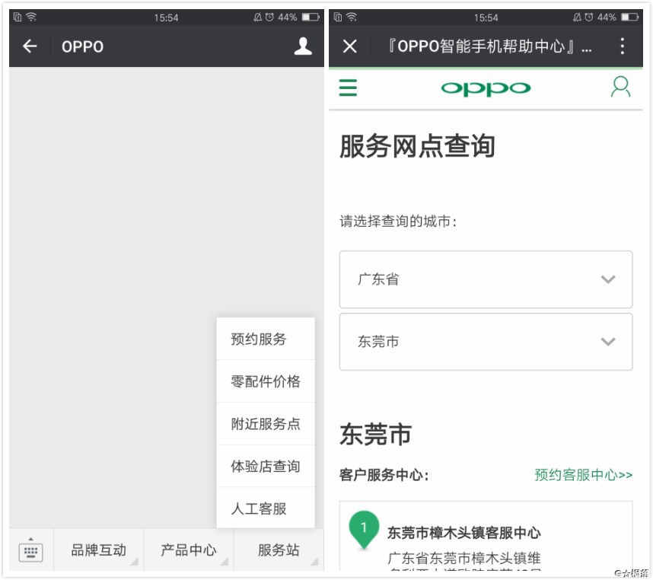
Task: Tap the keyboard icon to switch input mode
Action: pyautogui.click(x=30, y=550)
